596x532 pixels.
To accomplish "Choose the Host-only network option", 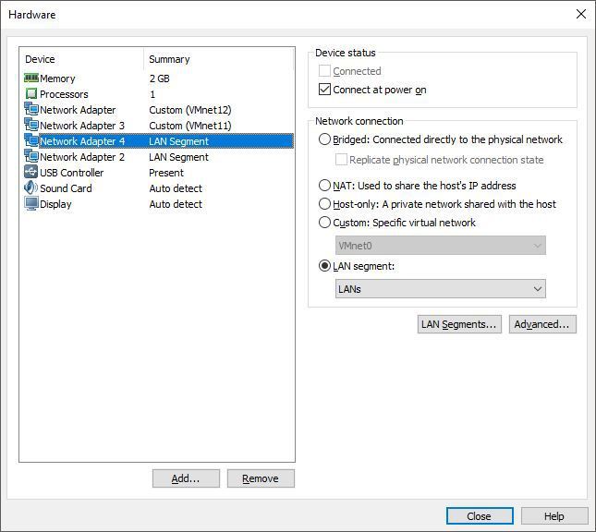I will 324,204.
